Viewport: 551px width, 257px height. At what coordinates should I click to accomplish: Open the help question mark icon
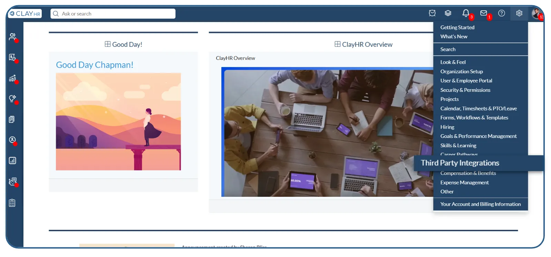click(x=502, y=13)
